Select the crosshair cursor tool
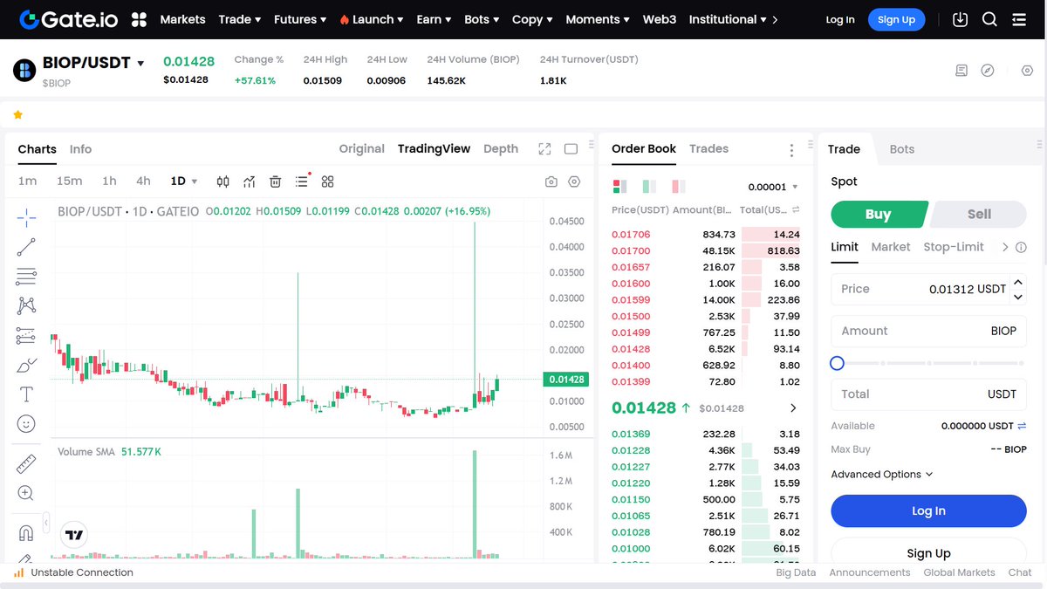Screen dimensions: 1047x589 [26, 216]
